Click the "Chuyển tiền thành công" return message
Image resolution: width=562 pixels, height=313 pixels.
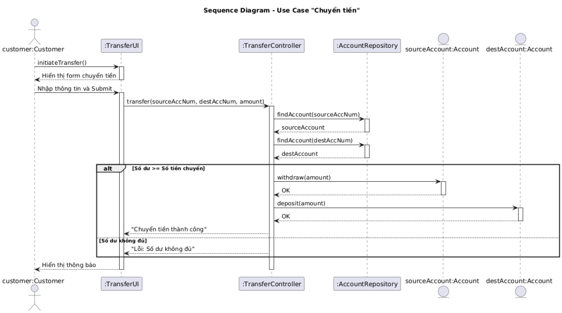(168, 229)
